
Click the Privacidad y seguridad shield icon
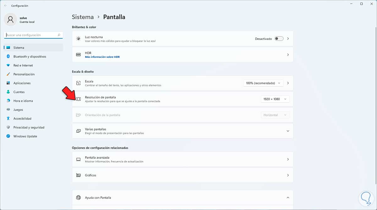click(x=8, y=127)
